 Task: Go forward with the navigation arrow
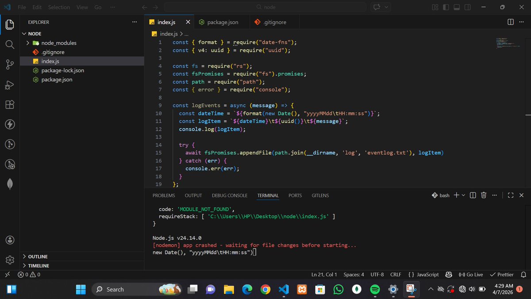(156, 7)
